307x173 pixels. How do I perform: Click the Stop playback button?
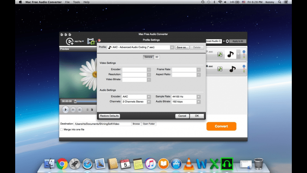pos(79,109)
